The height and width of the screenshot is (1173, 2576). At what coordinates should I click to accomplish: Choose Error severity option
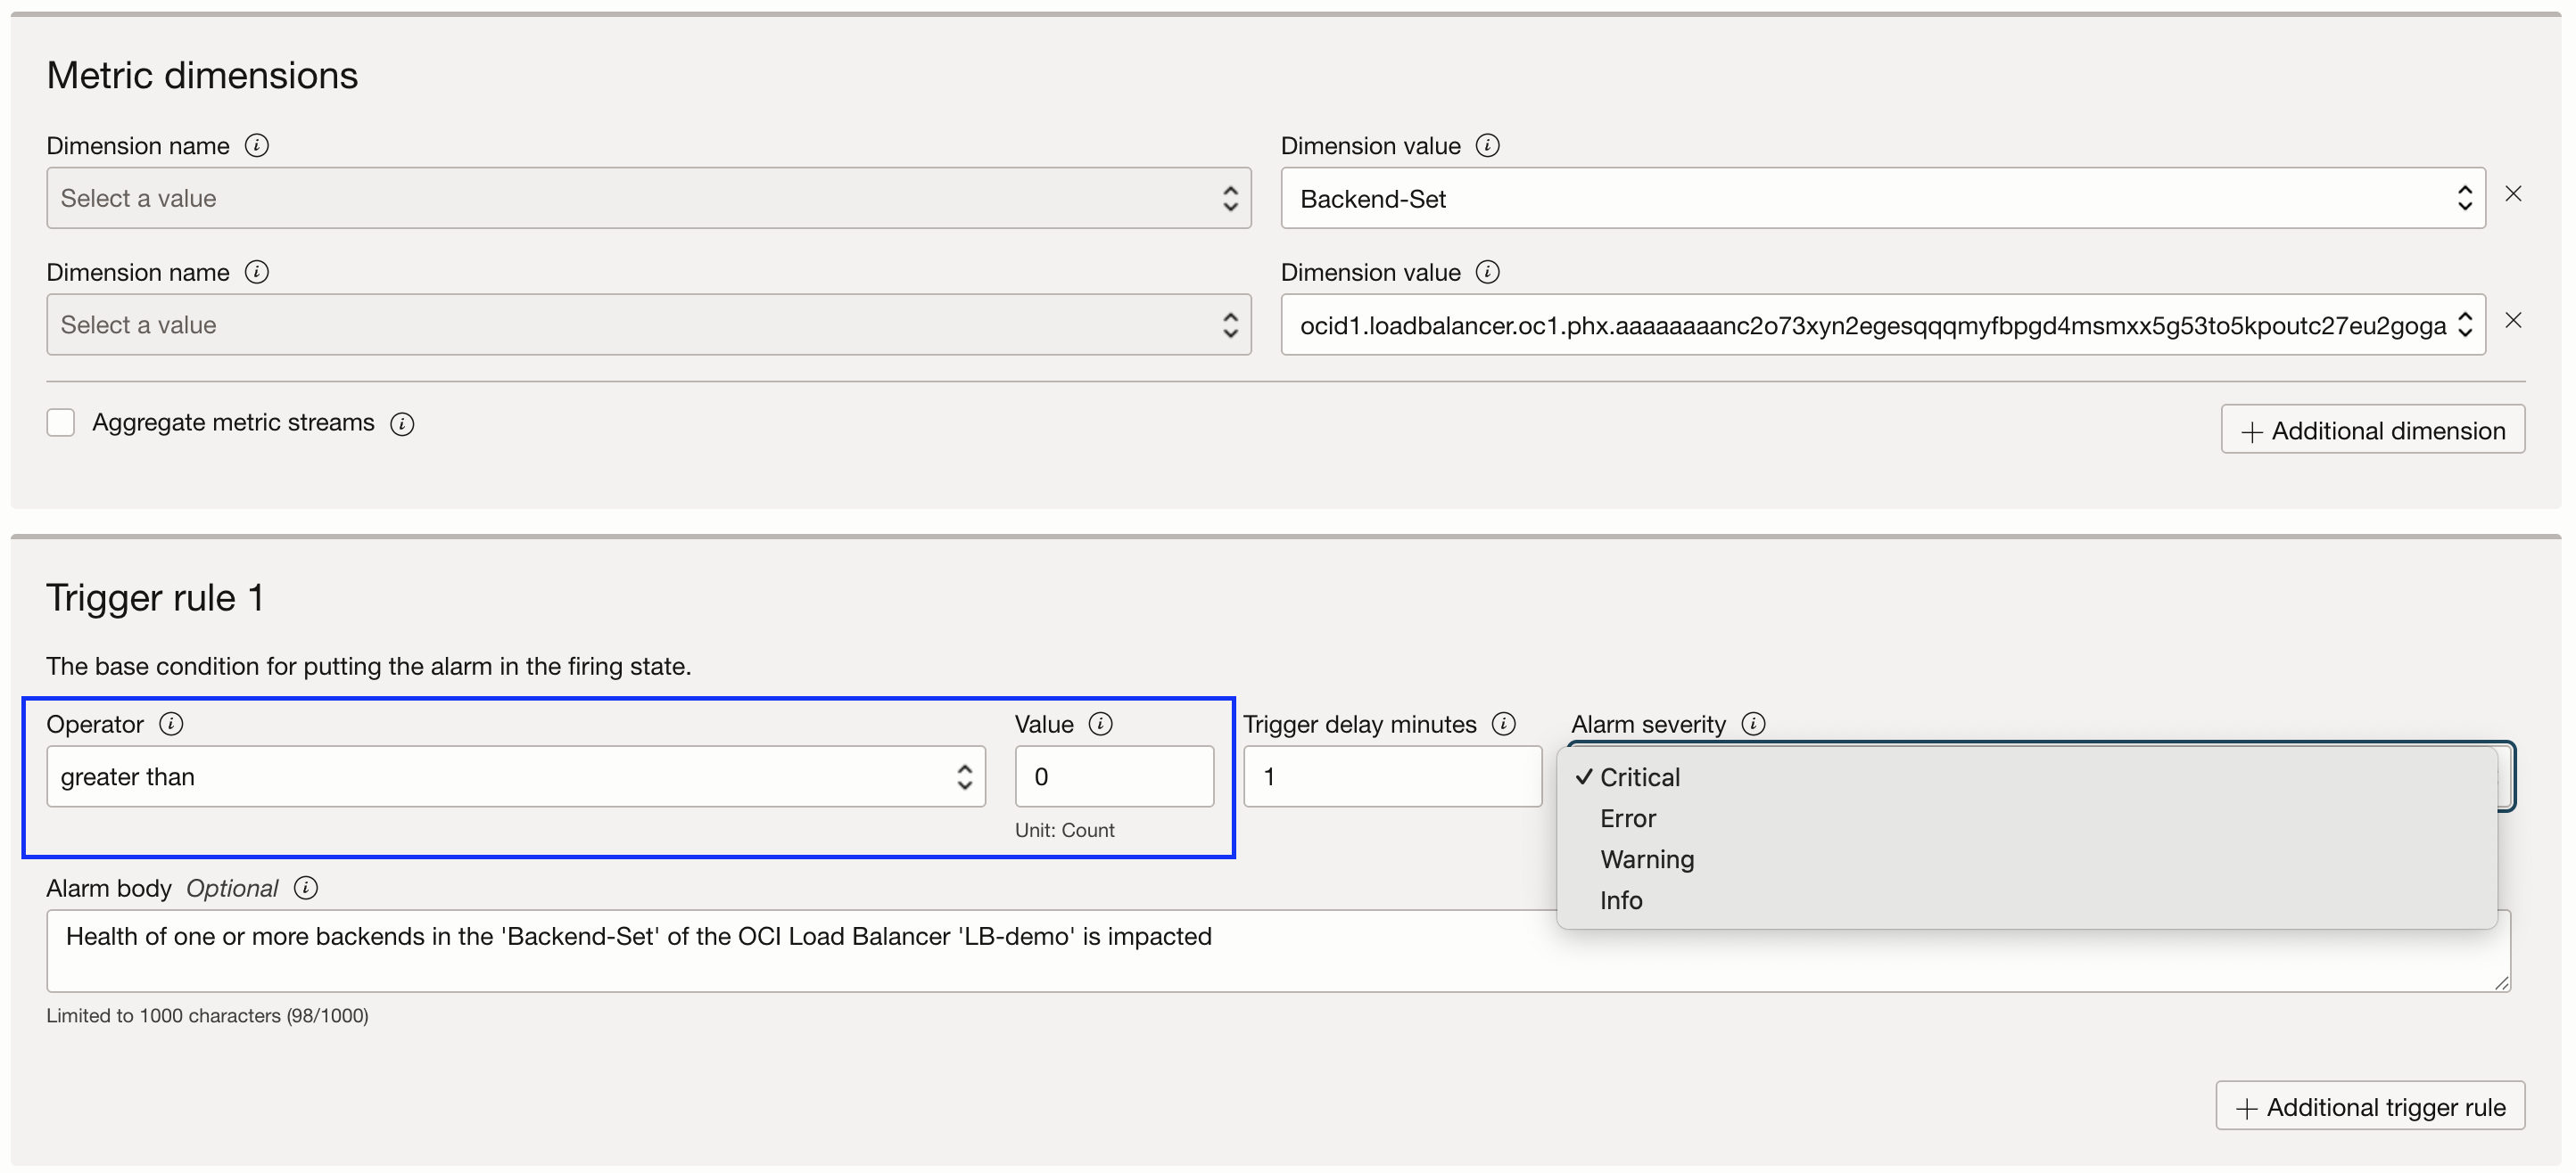click(x=1628, y=819)
